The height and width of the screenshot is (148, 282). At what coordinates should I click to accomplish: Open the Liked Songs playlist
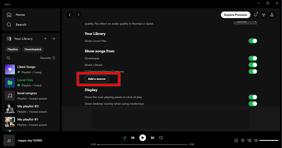point(31,69)
